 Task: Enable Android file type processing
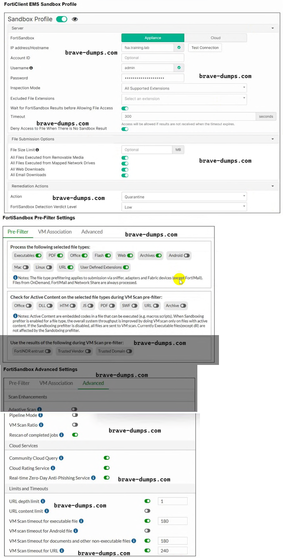tap(187, 256)
